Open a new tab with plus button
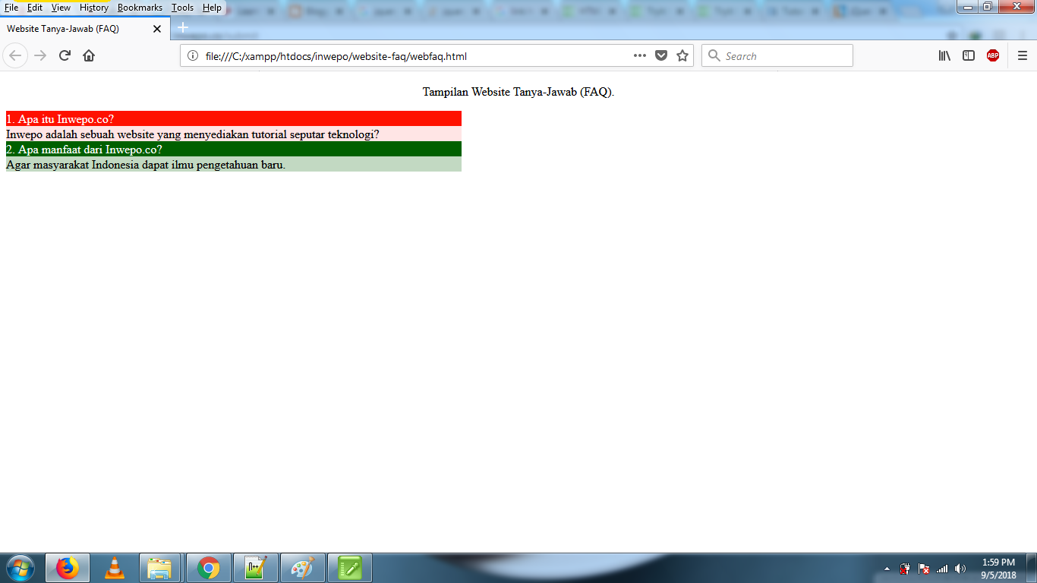This screenshot has height=583, width=1037. point(183,28)
